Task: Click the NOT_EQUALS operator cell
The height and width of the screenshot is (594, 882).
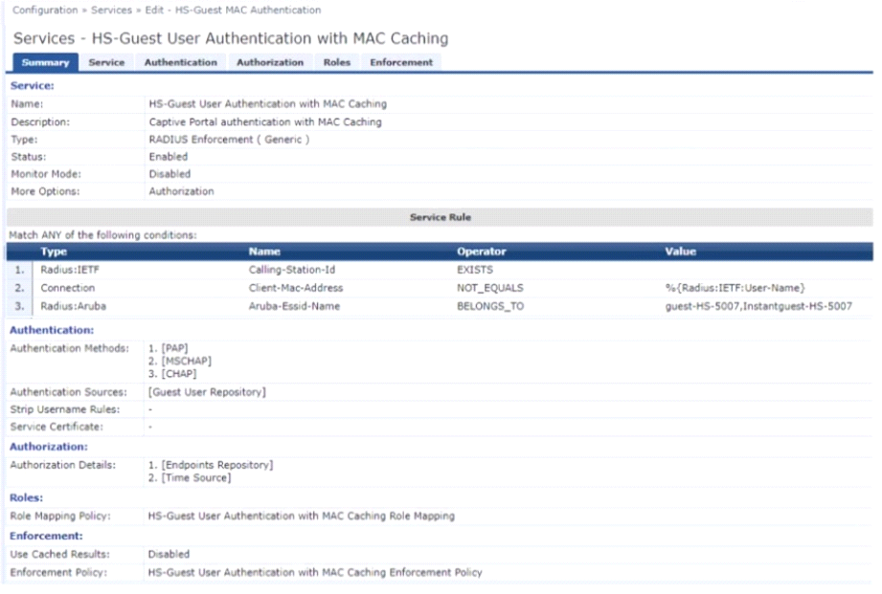Action: [x=490, y=288]
